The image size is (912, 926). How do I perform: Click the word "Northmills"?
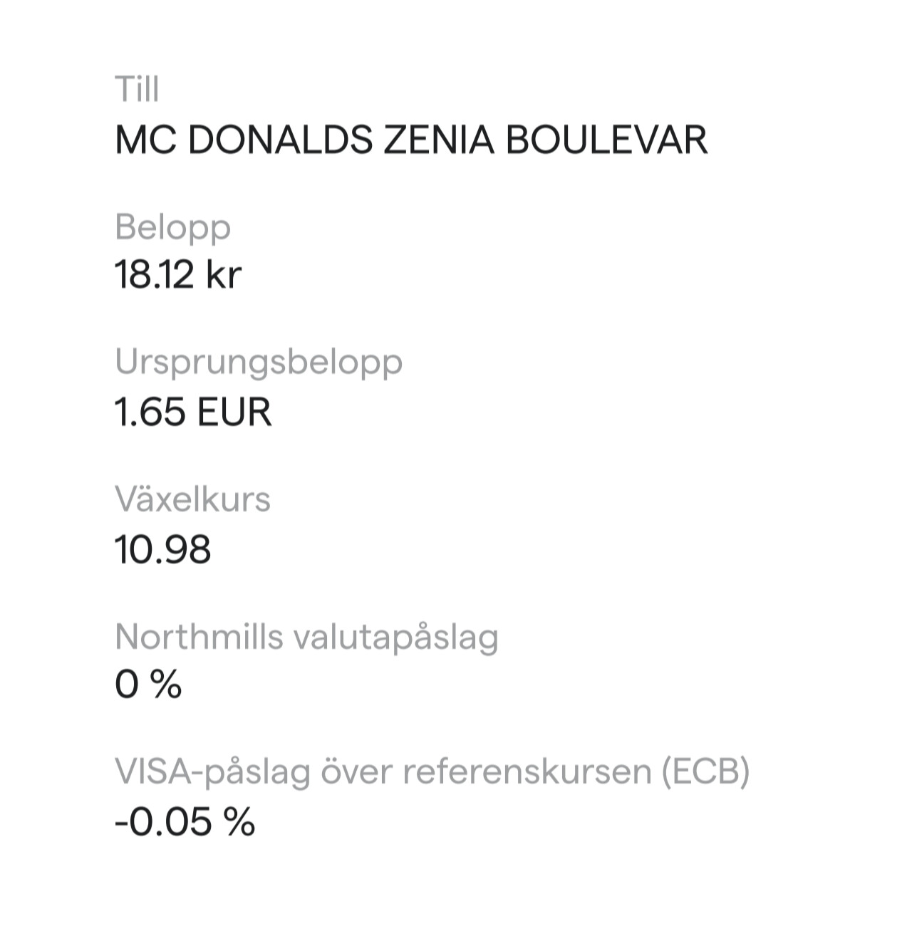(199, 636)
